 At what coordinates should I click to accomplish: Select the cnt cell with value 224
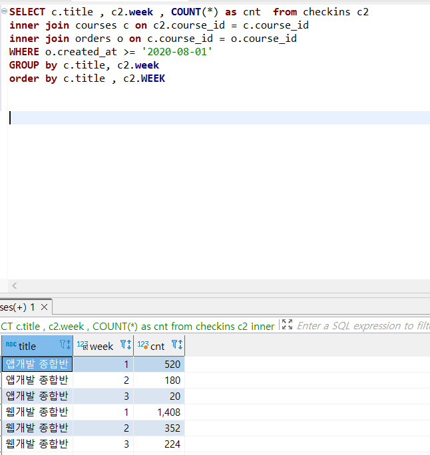159,444
